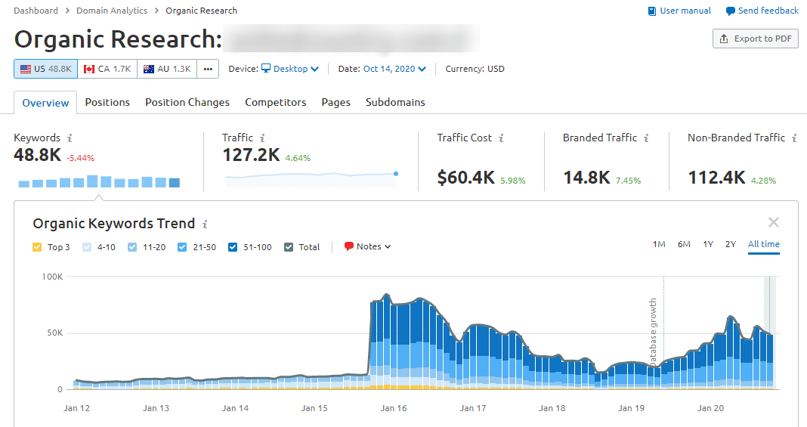Open the Traffic Cost info icon
807x427 pixels.
pyautogui.click(x=501, y=138)
